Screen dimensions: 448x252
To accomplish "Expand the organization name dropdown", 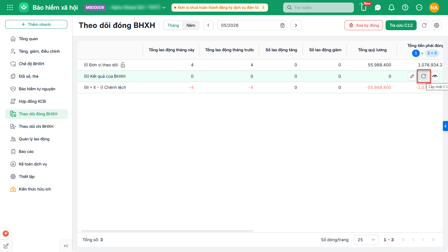I will coord(164,8).
